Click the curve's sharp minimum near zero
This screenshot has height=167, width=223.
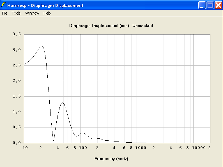coord(54,141)
